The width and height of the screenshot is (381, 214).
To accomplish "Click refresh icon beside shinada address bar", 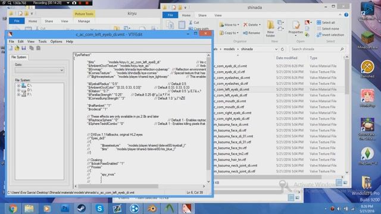I will coord(282,49).
